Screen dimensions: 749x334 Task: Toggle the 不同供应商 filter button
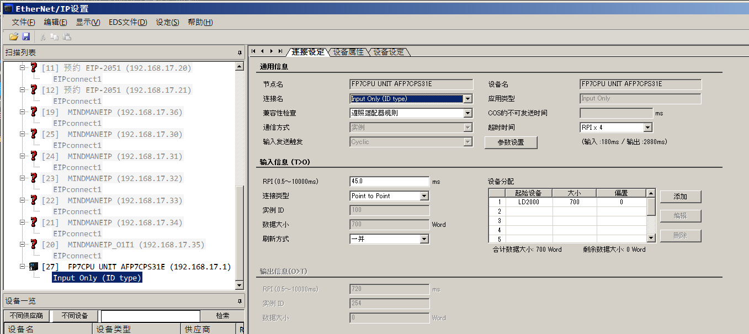click(26, 316)
